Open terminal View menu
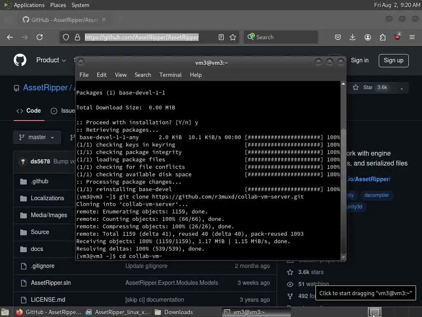Screen dimensions: 422x317 [x=121, y=75]
